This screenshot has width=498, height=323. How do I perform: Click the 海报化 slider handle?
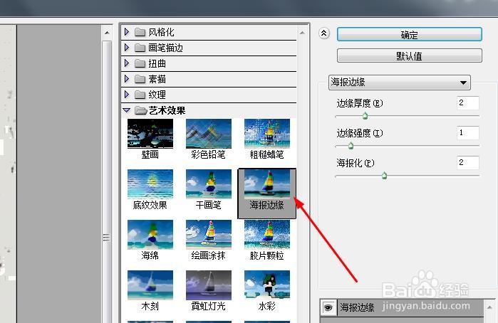click(x=384, y=176)
